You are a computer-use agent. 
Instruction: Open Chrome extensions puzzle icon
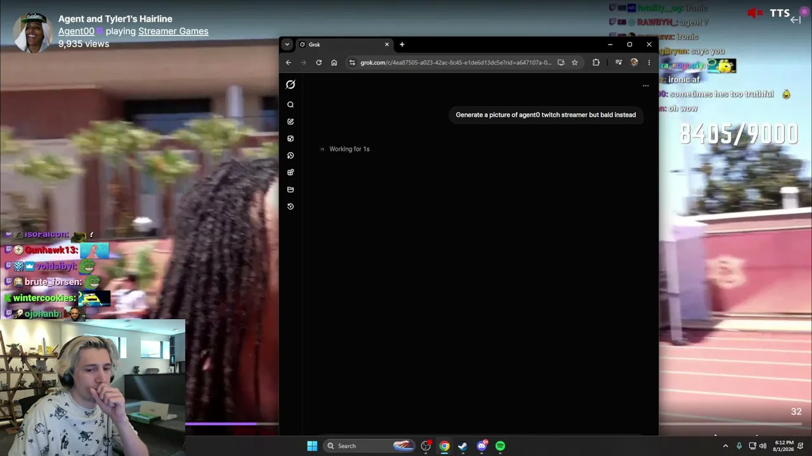click(596, 63)
